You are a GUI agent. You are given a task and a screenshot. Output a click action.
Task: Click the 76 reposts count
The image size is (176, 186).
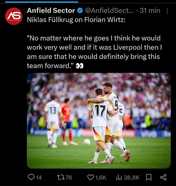[x=69, y=177]
